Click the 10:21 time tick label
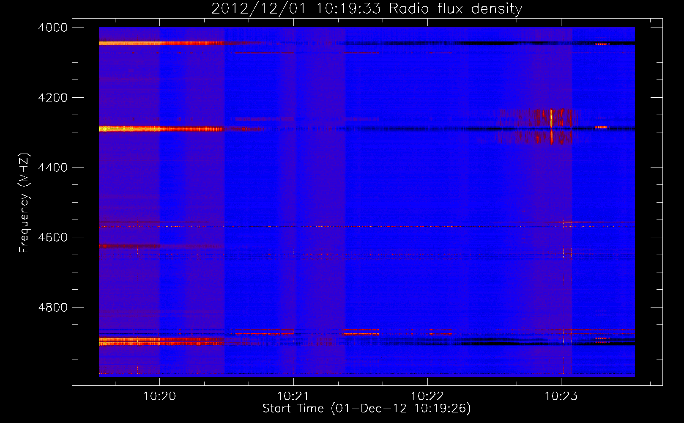 point(293,396)
